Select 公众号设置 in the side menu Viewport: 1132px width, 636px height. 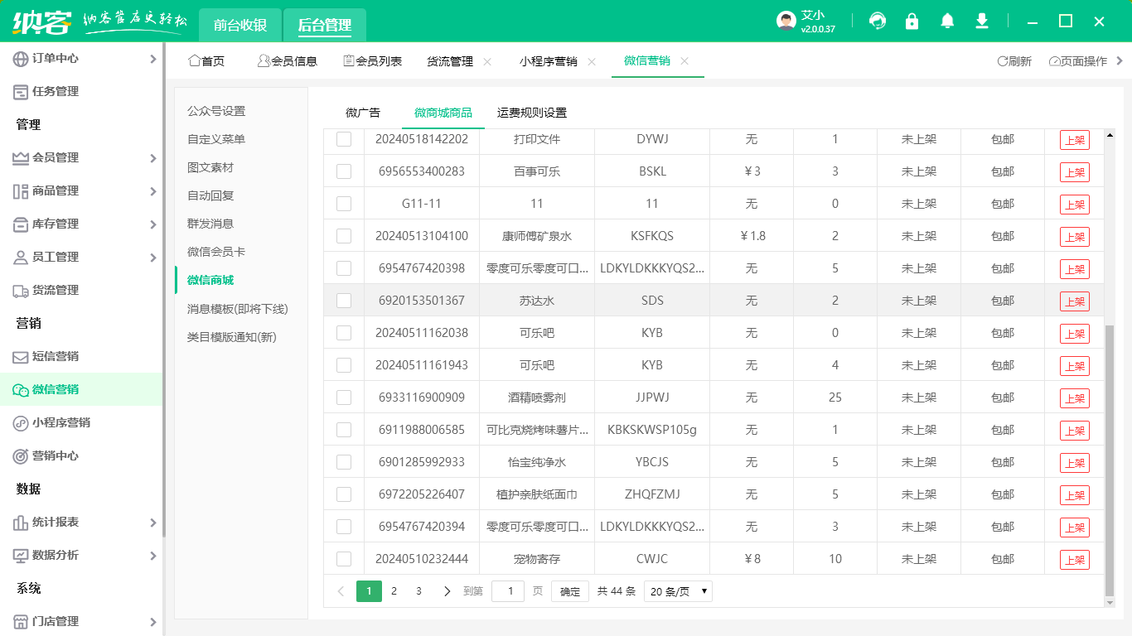[216, 111]
